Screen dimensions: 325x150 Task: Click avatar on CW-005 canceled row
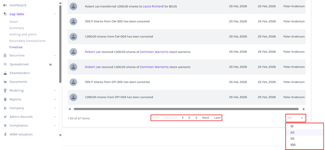point(73,21)
